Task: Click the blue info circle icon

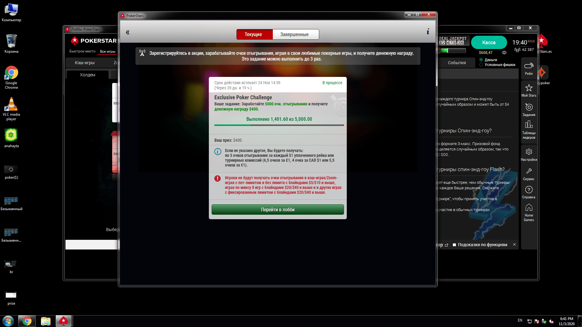Action: (218, 151)
